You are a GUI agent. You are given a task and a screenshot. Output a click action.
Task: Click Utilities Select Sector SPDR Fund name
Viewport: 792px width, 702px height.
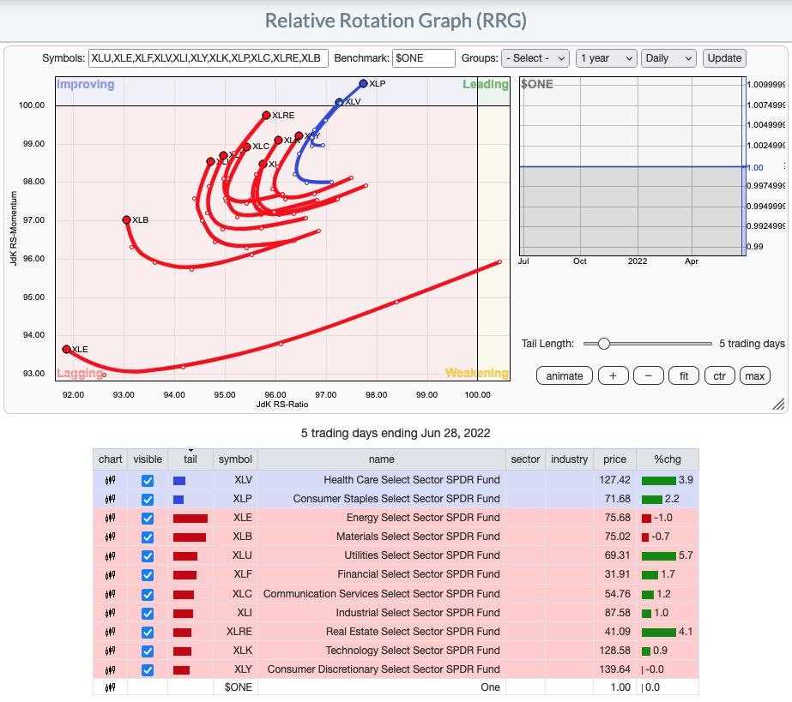point(422,555)
